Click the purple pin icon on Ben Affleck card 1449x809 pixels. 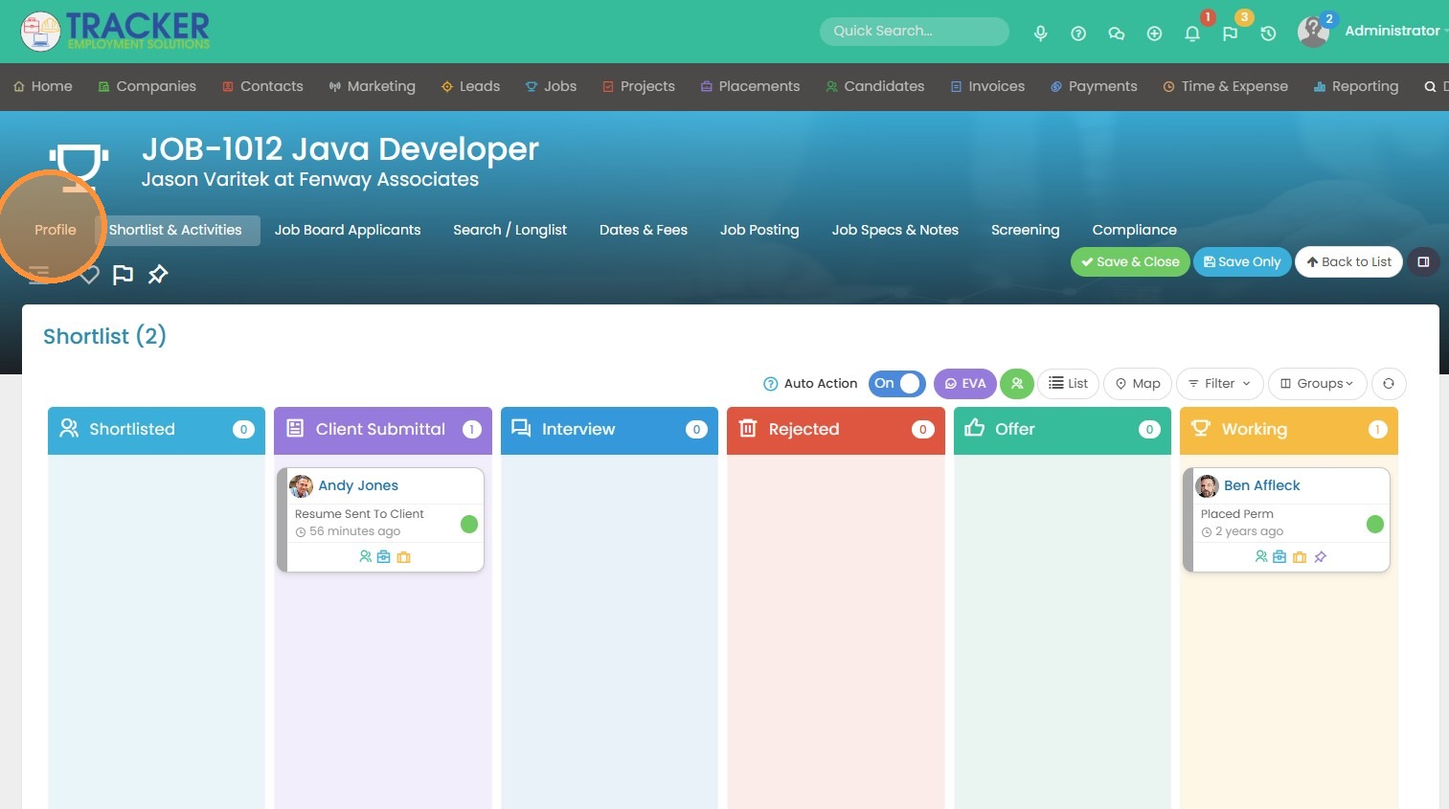(1320, 556)
